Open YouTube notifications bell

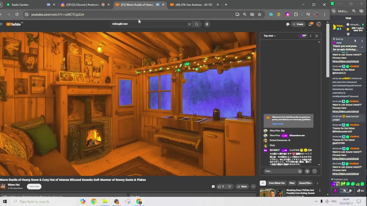(310, 24)
